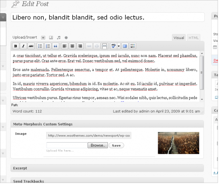Align text to center
The image size is (219, 184).
point(72,46)
